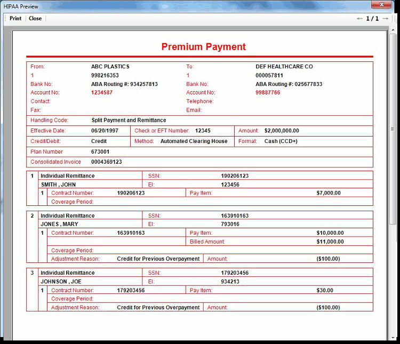The width and height of the screenshot is (400, 344).
Task: Click Close in the preview toolbar
Action: 35,18
